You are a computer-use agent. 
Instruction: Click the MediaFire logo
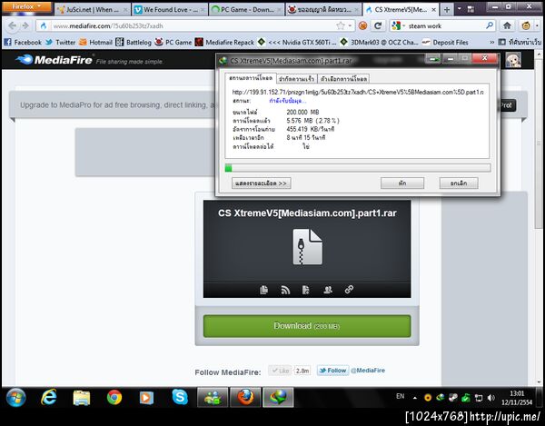coord(54,60)
